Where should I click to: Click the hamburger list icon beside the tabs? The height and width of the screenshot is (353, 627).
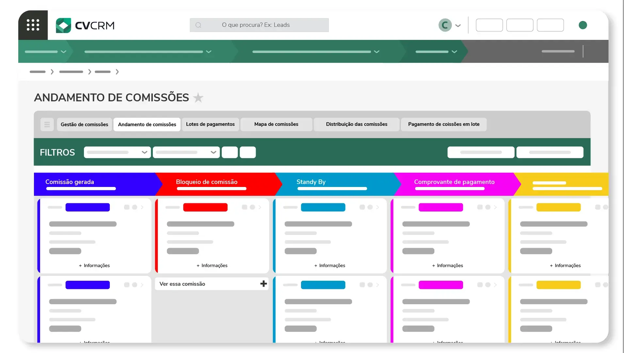(x=47, y=125)
